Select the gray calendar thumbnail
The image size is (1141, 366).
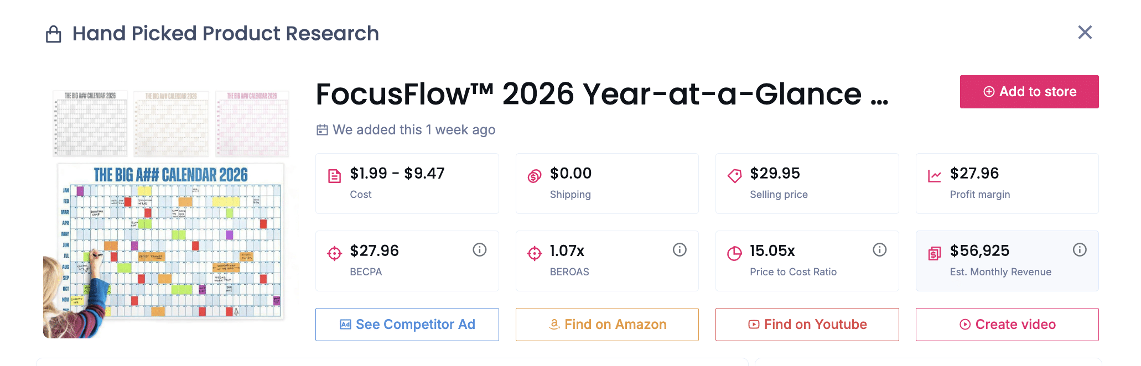[90, 123]
